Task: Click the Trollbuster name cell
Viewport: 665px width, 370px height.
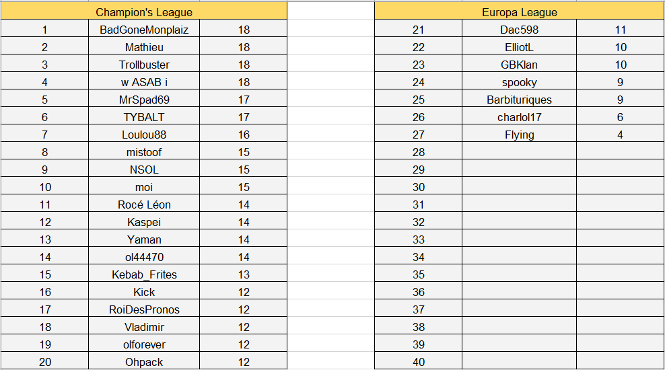Action: (144, 65)
